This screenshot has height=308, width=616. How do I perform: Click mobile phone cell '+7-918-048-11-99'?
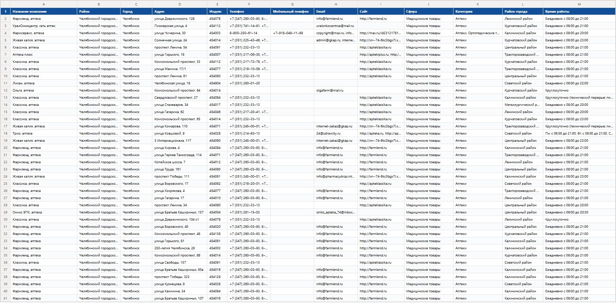pyautogui.click(x=292, y=33)
